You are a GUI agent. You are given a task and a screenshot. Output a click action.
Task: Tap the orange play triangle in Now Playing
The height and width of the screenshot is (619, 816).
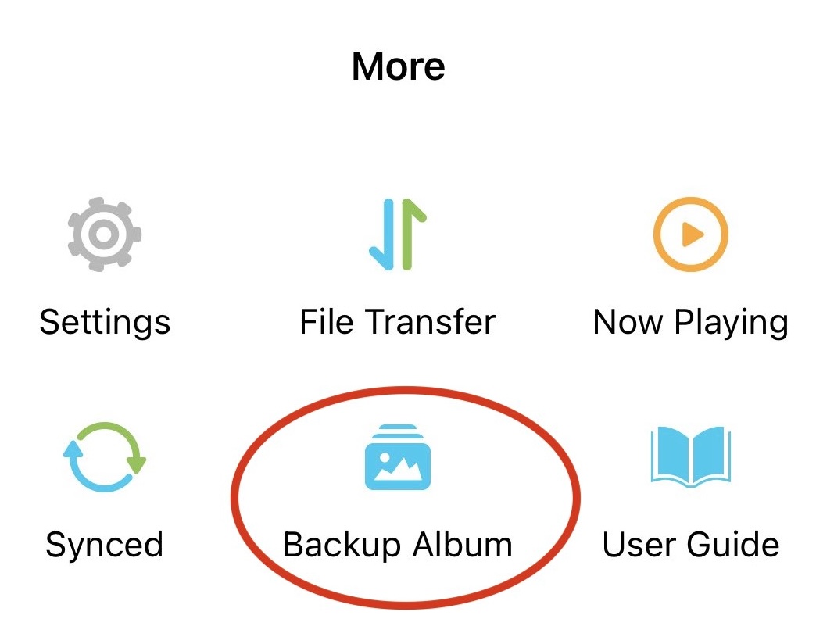pyautogui.click(x=693, y=234)
